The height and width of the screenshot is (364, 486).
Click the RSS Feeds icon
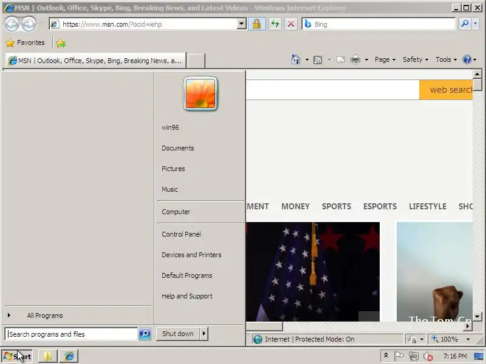(318, 59)
